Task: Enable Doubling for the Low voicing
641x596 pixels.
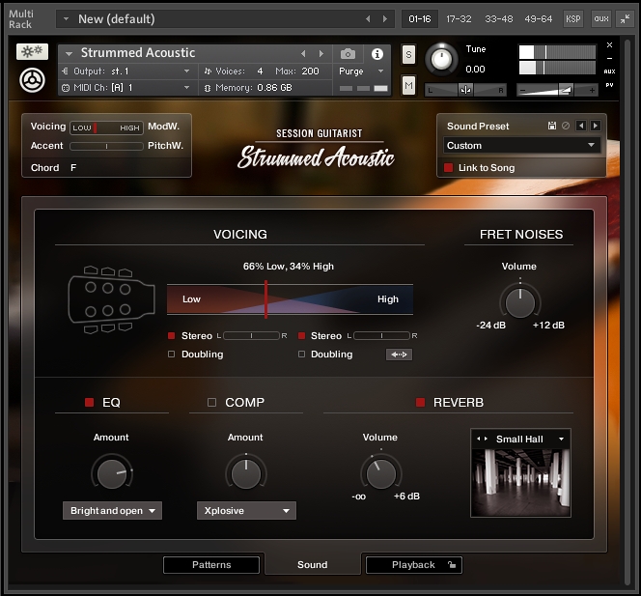Action: point(172,355)
